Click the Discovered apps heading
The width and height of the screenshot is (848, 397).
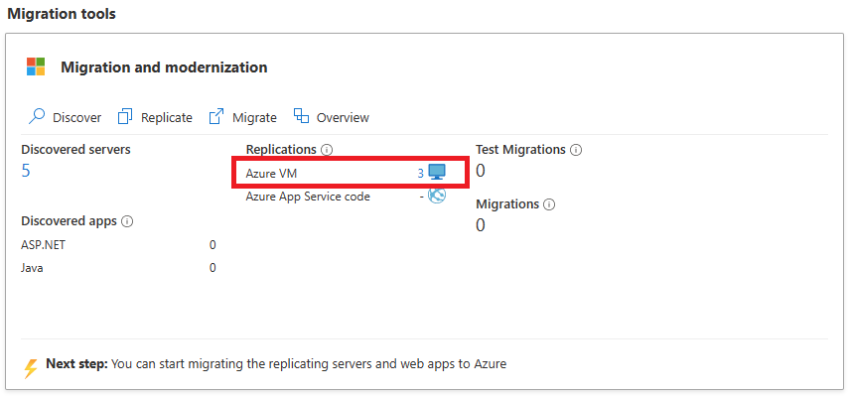click(70, 221)
